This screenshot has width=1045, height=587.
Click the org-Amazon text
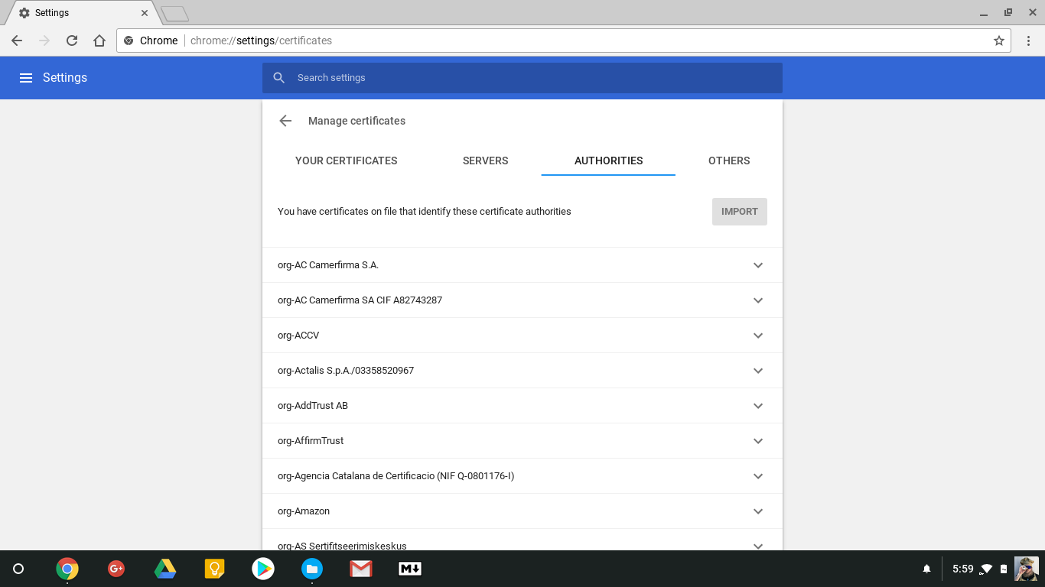(x=304, y=511)
